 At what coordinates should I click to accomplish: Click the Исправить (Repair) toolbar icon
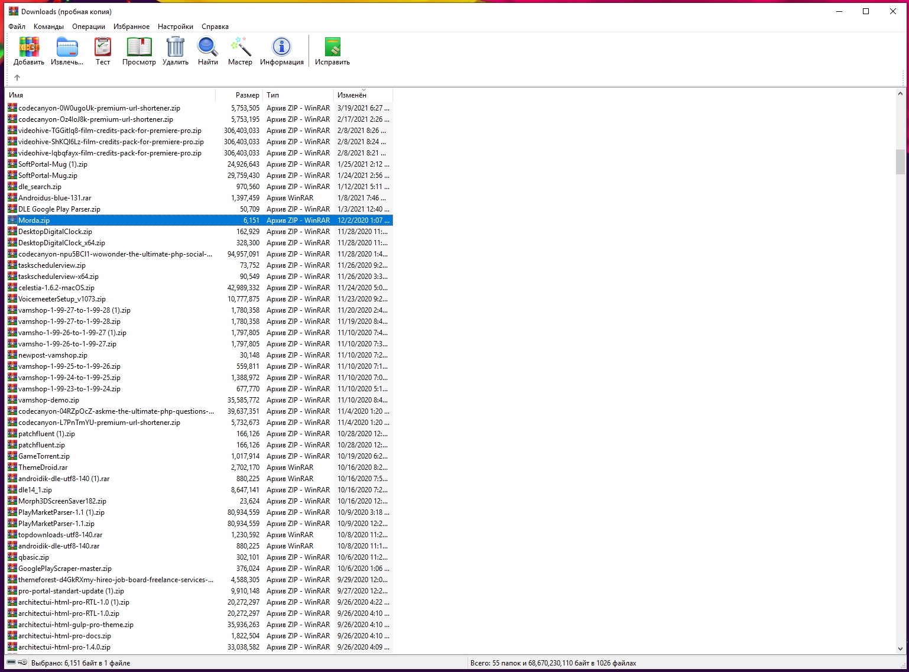(332, 47)
